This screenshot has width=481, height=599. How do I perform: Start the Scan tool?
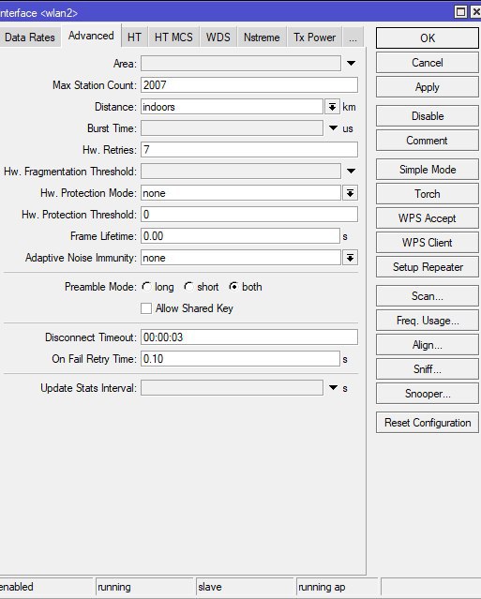[428, 296]
